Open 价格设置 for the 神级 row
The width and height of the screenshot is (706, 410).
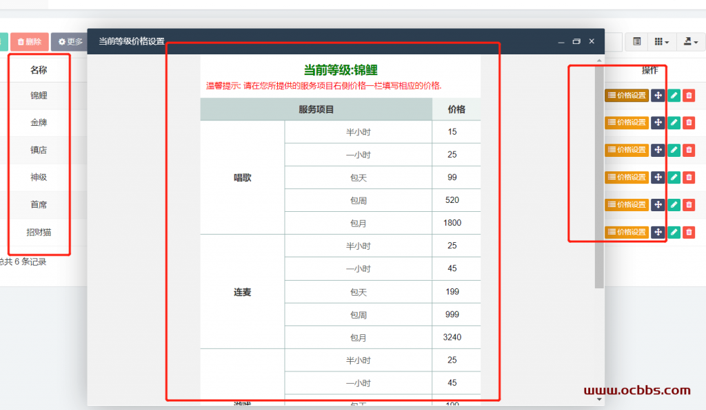coord(626,177)
